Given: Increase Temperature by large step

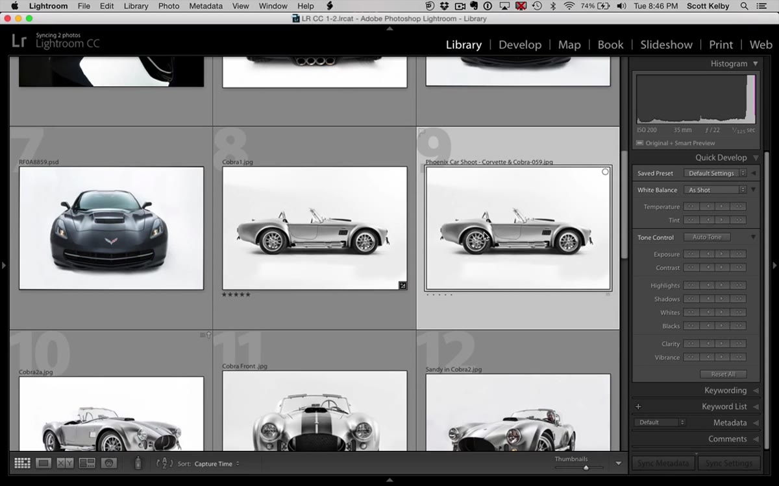Looking at the screenshot, I should [738, 207].
